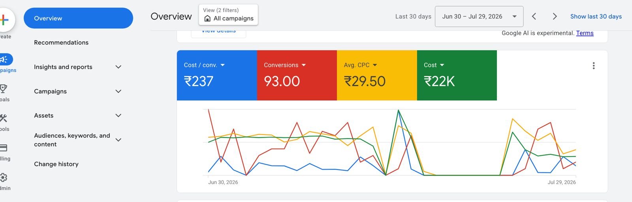Click the Overview page heading
Viewport: 632px width, 202px height.
[x=171, y=17]
